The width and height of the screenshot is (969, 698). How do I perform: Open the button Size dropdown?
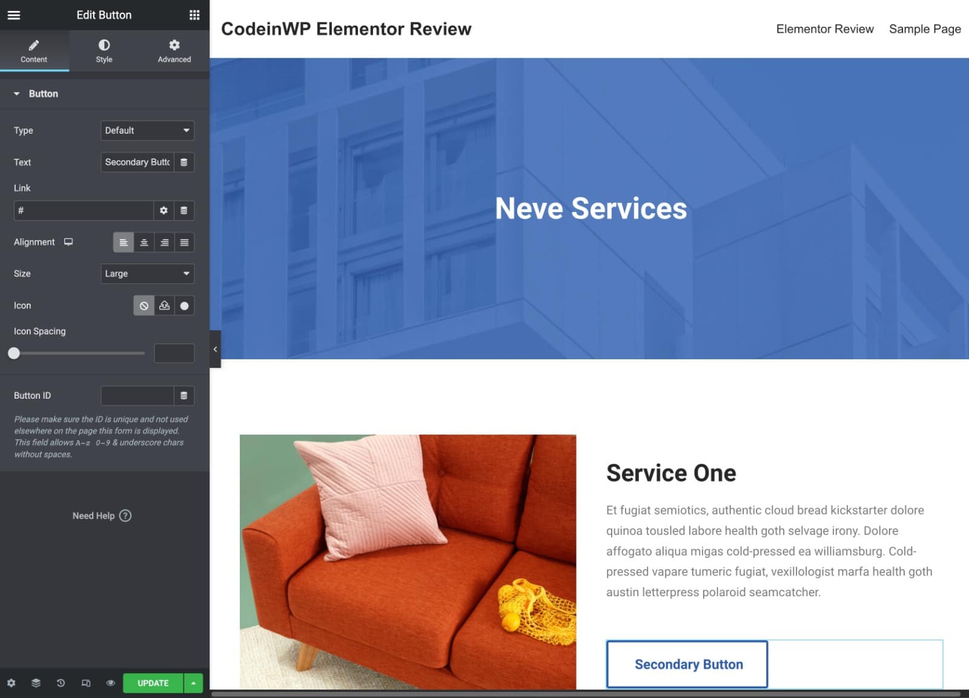pos(147,273)
